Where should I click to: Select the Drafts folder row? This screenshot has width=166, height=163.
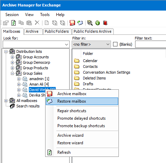[x=88, y=84]
